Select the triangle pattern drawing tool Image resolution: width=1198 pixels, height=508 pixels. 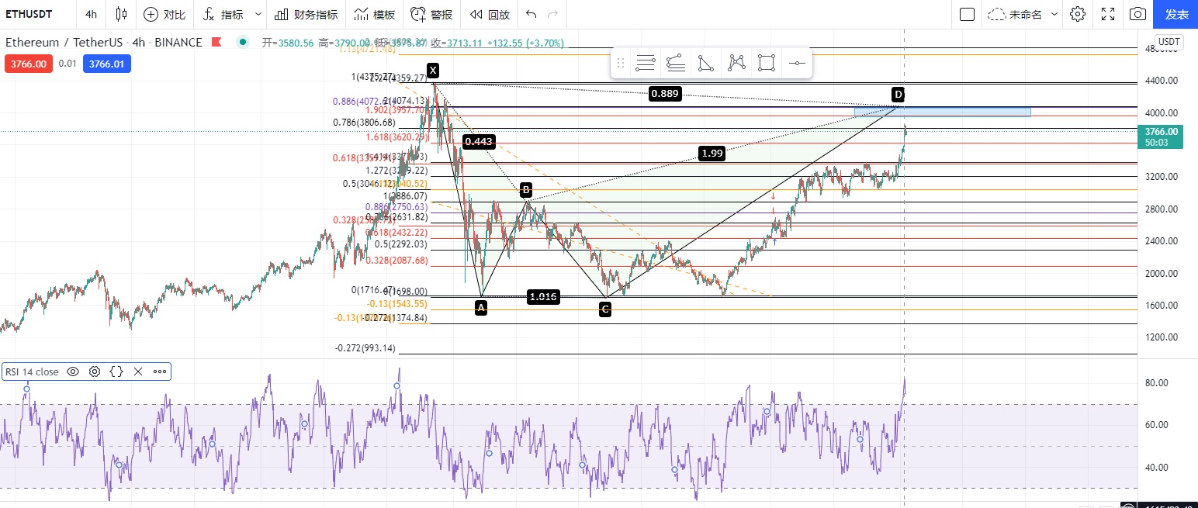[705, 63]
